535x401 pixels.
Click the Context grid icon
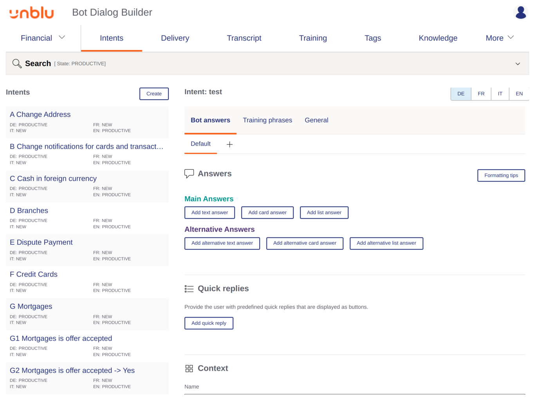coord(189,369)
